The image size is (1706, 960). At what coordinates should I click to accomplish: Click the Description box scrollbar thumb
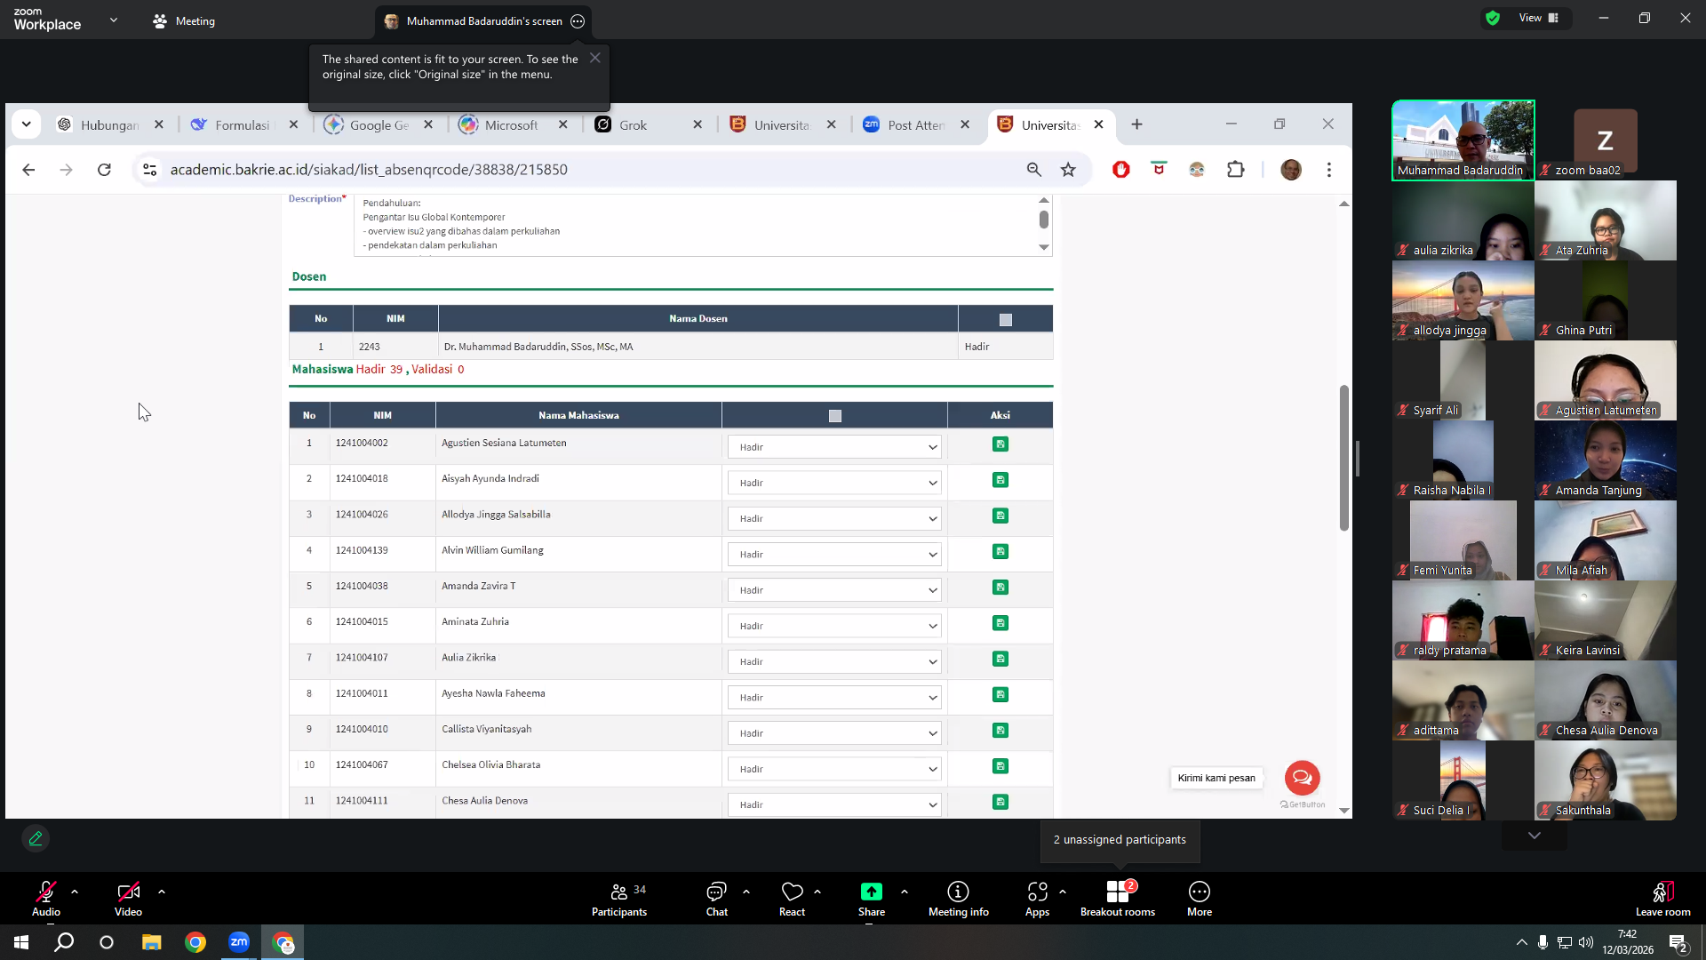1044,219
